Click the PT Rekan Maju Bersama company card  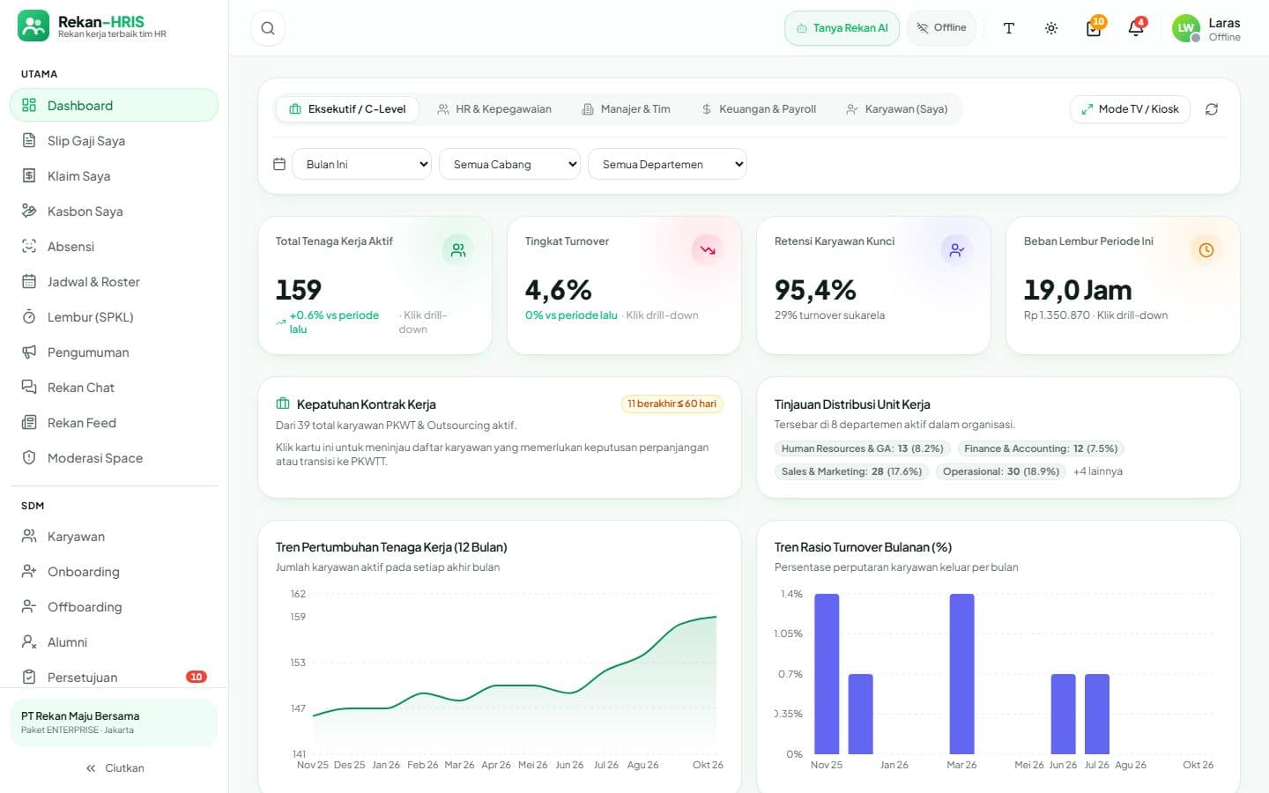pos(114,723)
